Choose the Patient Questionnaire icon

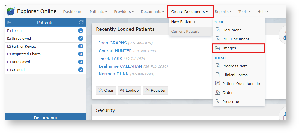tap(217, 83)
